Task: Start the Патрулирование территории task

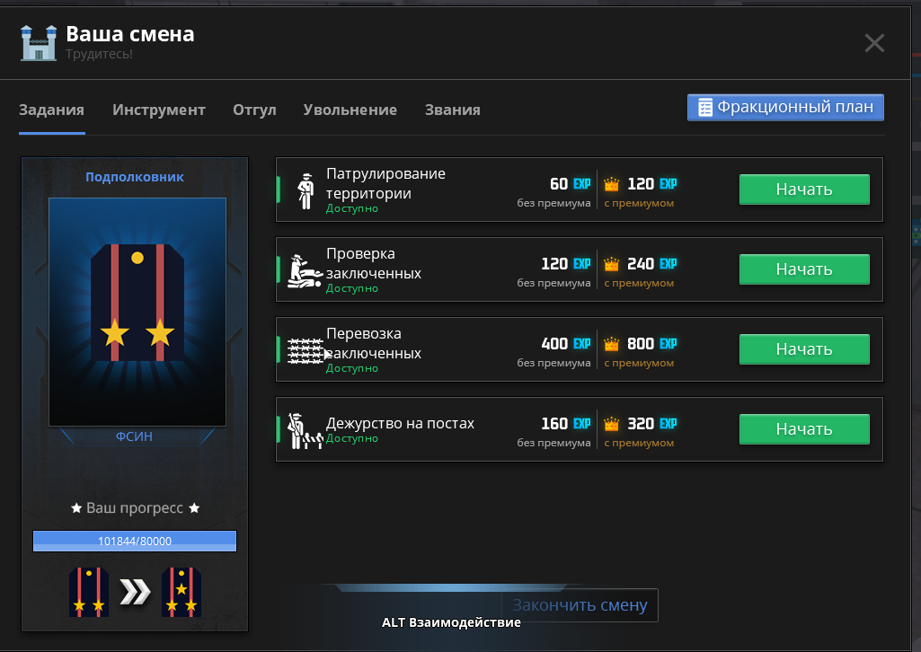Action: [803, 189]
